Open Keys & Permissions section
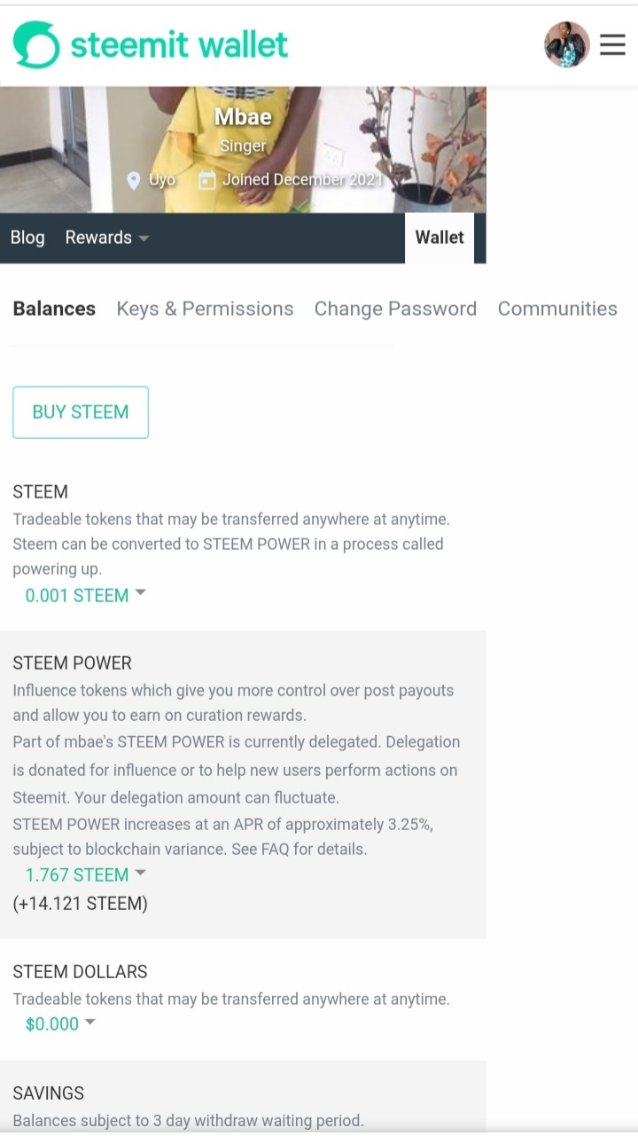Image resolution: width=638 pixels, height=1136 pixels. coord(205,309)
